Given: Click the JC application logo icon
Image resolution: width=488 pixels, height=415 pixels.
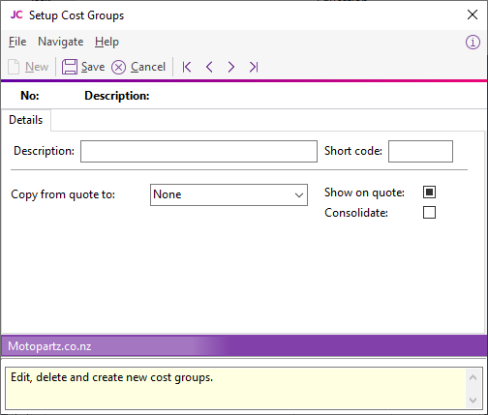Looking at the screenshot, I should coord(16,15).
